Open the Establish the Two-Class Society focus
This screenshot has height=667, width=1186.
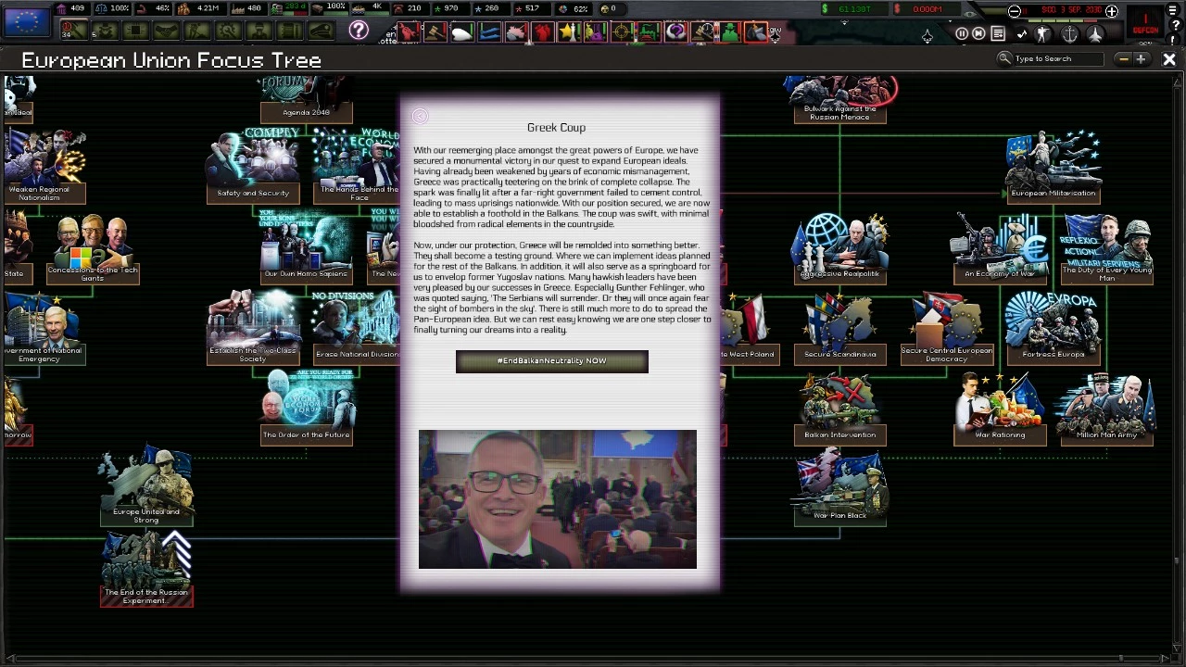tap(253, 326)
